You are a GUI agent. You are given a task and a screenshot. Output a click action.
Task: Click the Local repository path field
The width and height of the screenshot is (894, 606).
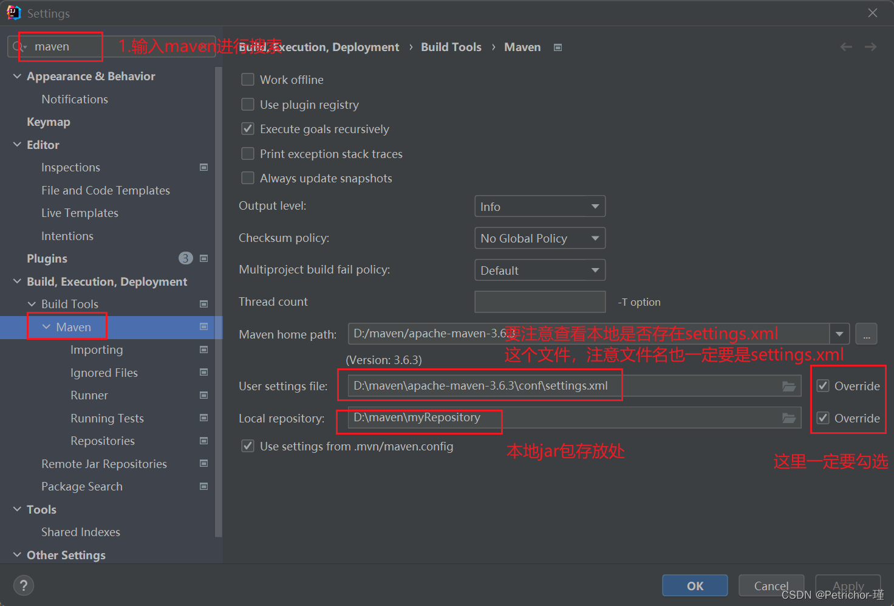tap(575, 418)
